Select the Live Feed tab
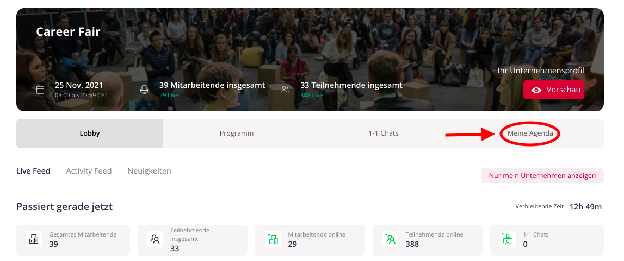The width and height of the screenshot is (624, 261). tap(33, 171)
